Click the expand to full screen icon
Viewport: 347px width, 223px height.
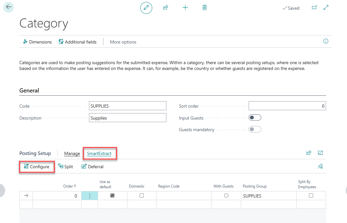tap(326, 7)
